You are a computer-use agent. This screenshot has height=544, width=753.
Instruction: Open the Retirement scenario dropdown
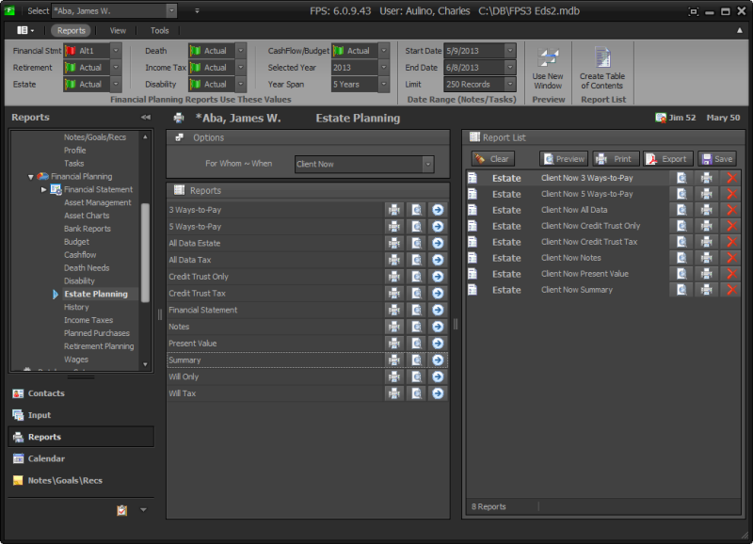(x=116, y=67)
